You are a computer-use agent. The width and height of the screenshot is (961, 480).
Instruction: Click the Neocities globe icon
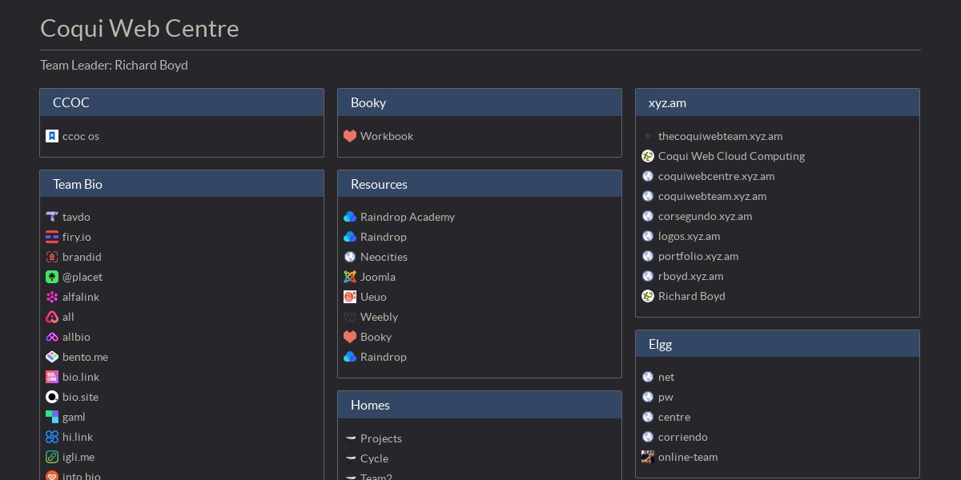point(350,257)
